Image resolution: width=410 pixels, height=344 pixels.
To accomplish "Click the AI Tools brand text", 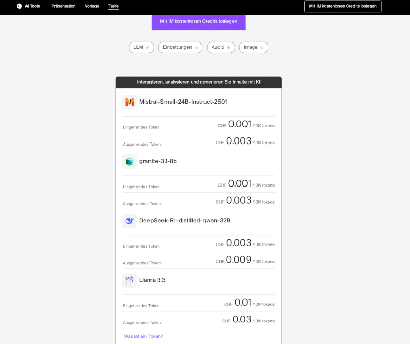I will 32,6.
